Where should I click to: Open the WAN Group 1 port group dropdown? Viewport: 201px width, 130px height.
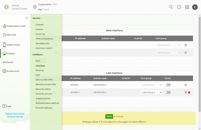[x=168, y=45]
